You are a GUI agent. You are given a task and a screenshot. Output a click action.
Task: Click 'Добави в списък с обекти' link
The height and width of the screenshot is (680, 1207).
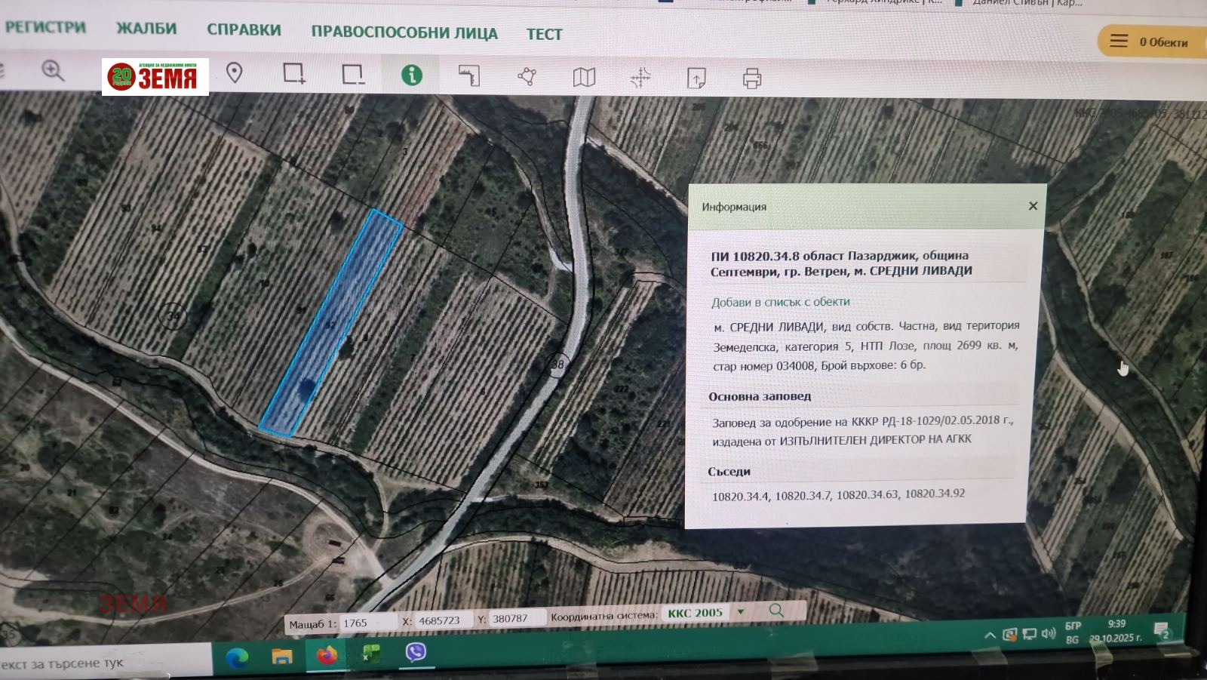point(780,302)
